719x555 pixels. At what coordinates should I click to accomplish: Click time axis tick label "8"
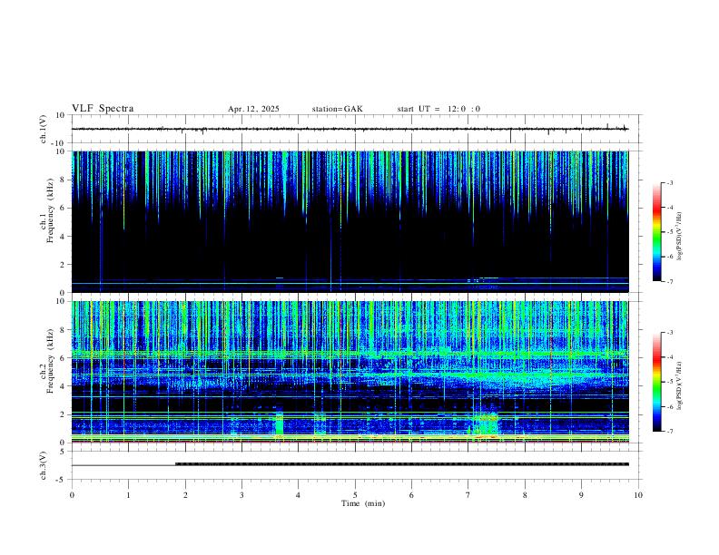525,495
